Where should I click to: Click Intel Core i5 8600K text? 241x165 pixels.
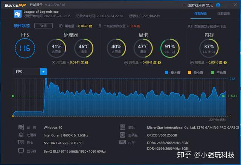66,135
